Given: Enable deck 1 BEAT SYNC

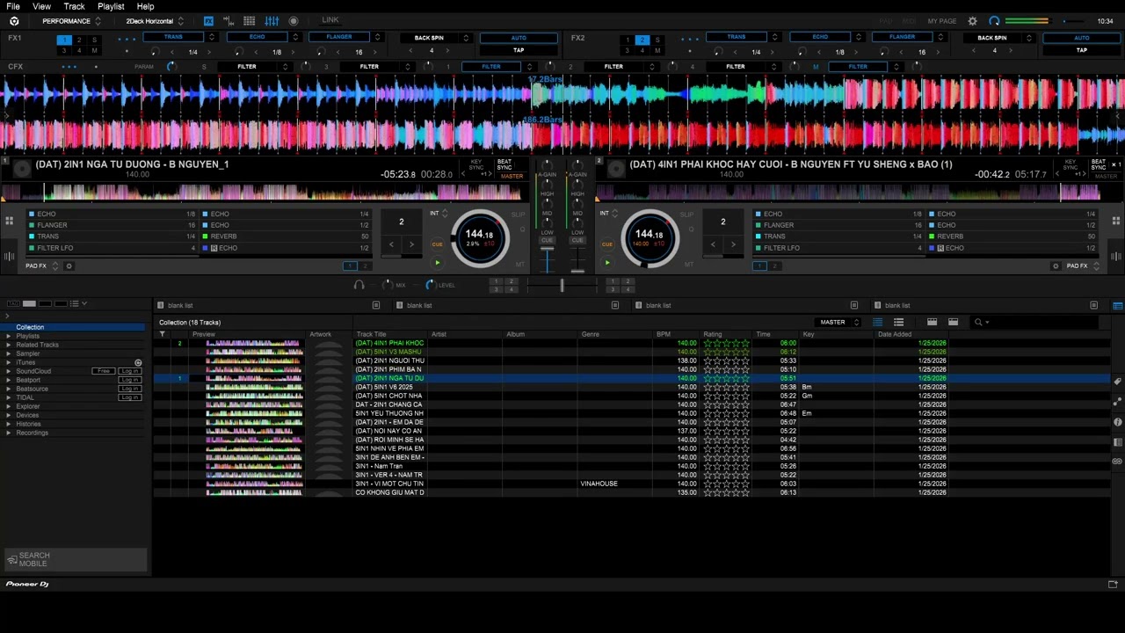Looking at the screenshot, I should click(504, 164).
